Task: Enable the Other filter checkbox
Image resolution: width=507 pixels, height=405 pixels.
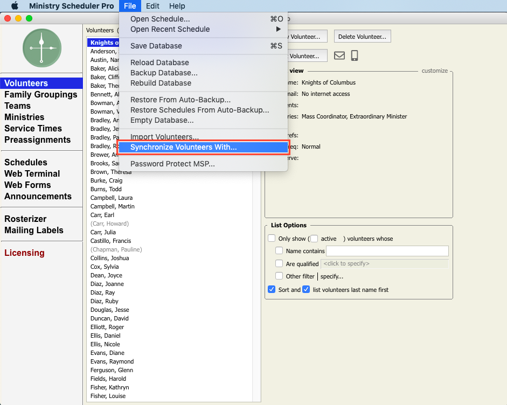Action: (279, 276)
